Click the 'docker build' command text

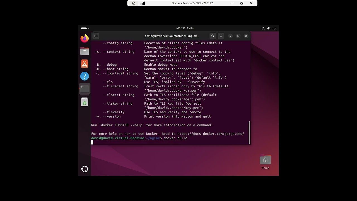(175, 138)
